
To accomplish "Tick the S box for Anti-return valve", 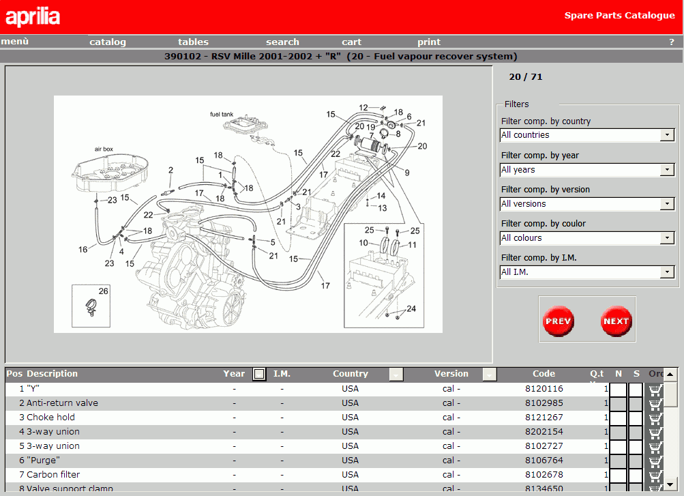I will coord(636,403).
